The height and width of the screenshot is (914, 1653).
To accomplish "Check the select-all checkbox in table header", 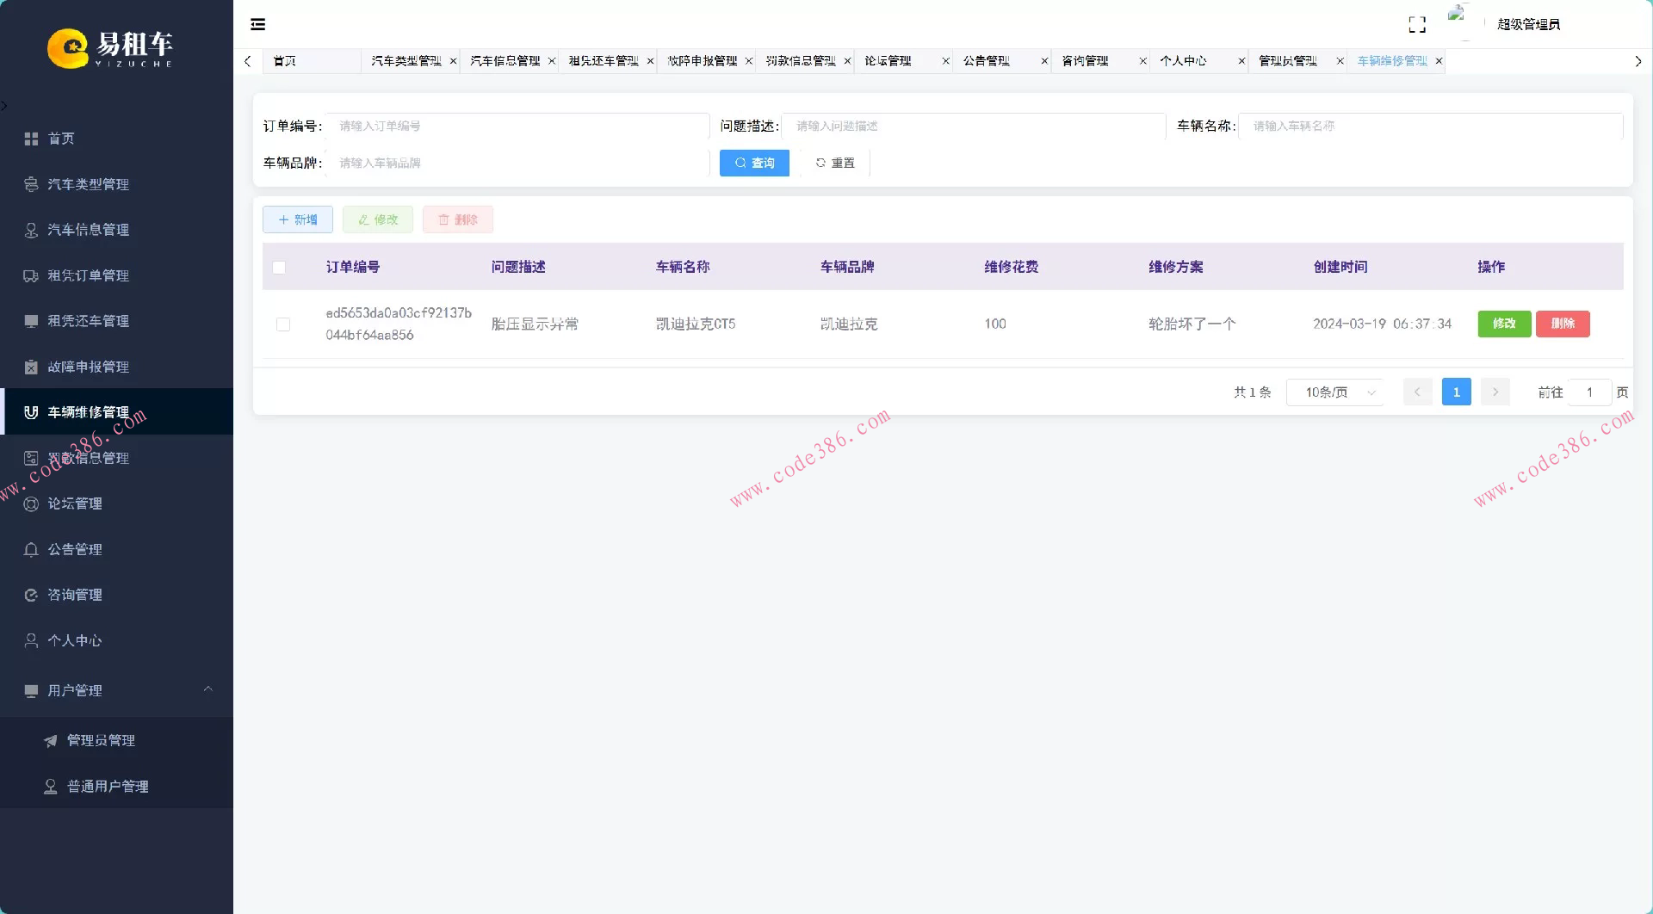I will (x=279, y=268).
